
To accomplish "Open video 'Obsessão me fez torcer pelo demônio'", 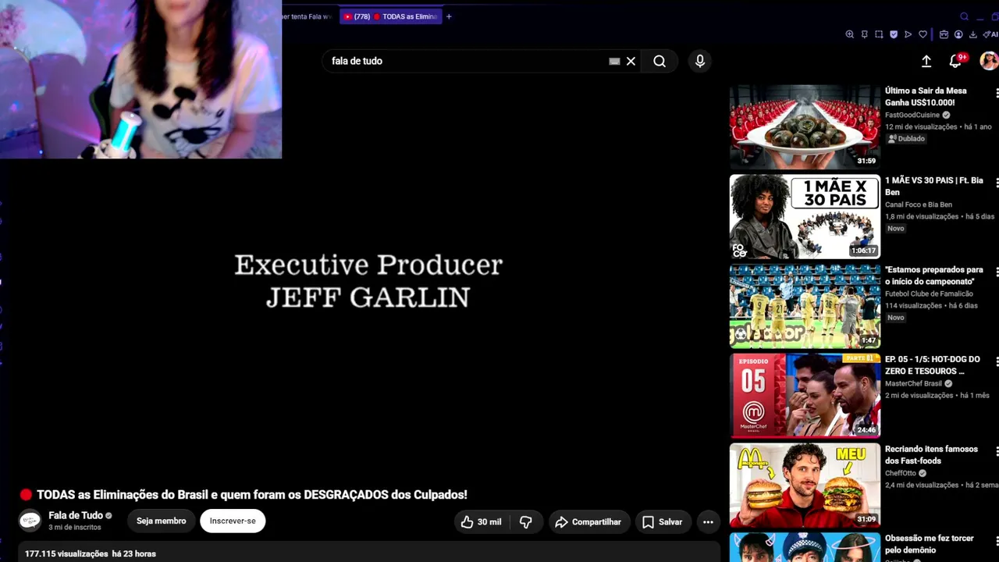I will coord(930,544).
